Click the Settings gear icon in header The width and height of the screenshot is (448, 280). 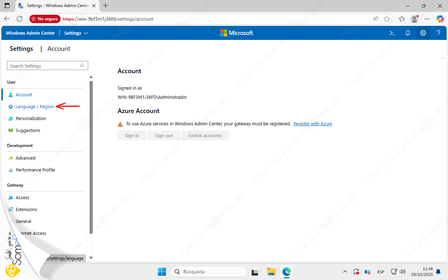click(423, 33)
